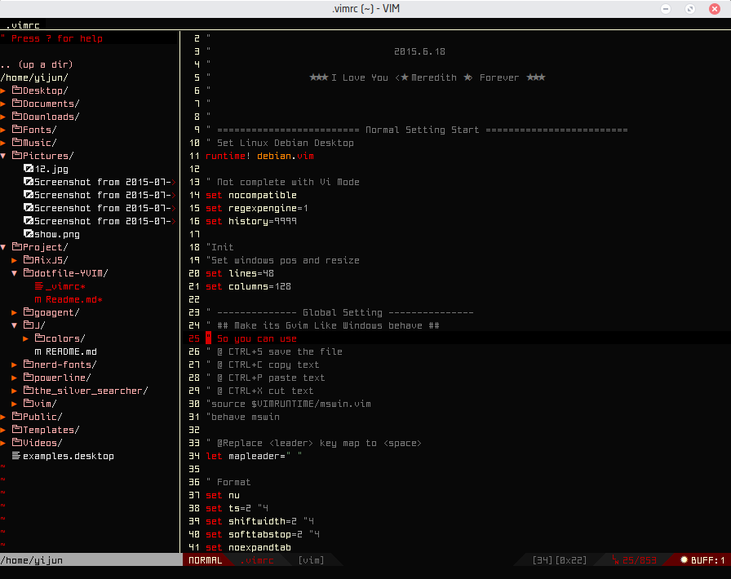Collapse the dotfile-YVIM folder arrow

pyautogui.click(x=14, y=273)
